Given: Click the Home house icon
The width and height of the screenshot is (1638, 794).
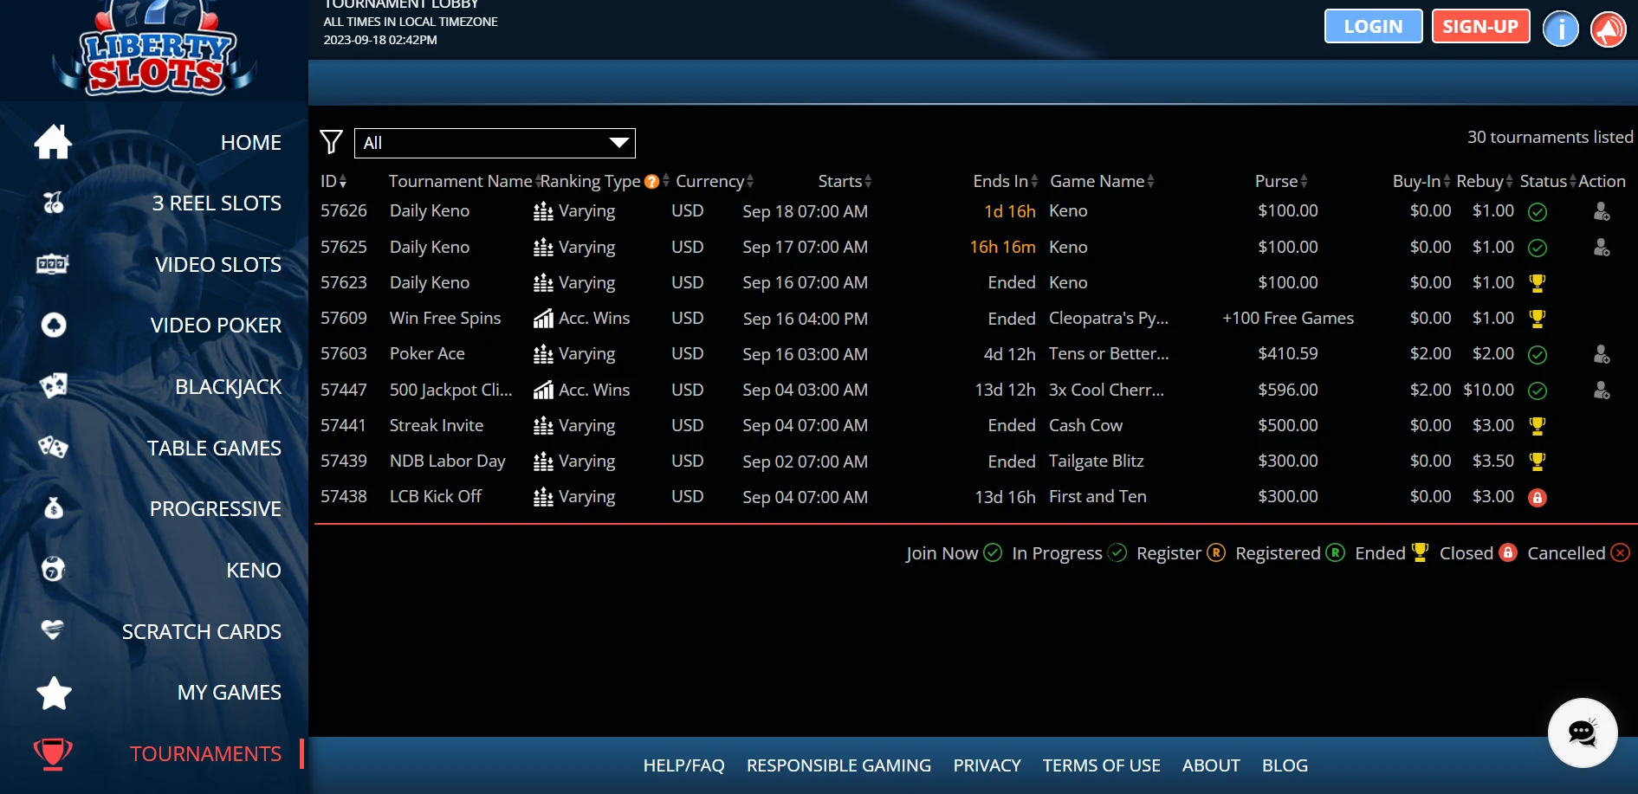Looking at the screenshot, I should pos(53,142).
